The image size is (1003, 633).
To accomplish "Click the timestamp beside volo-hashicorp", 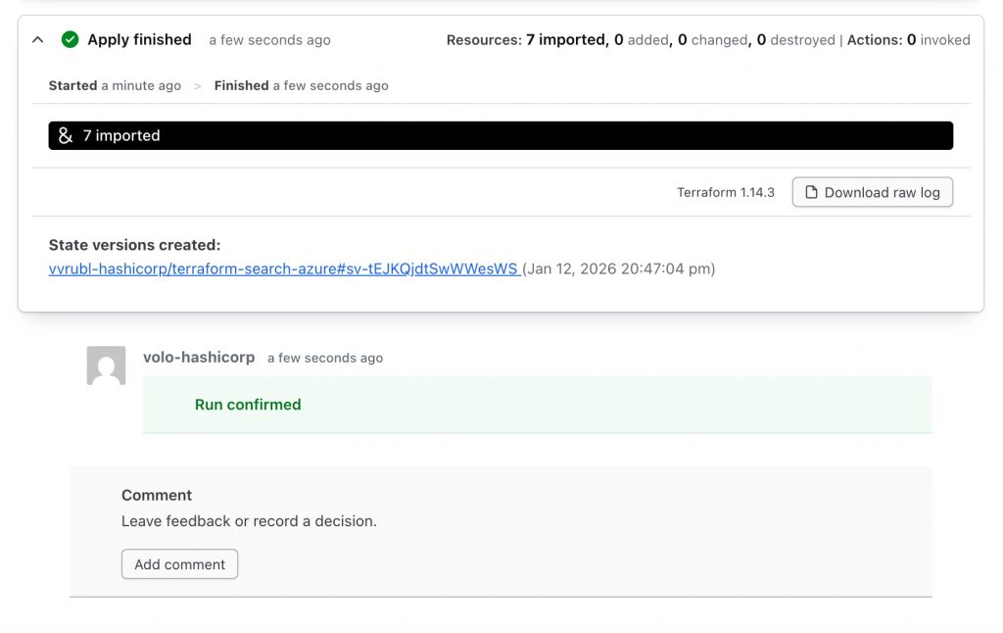I will (324, 359).
